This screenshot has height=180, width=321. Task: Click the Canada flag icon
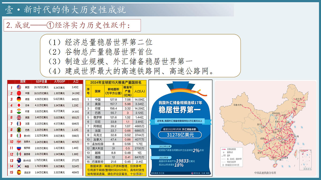(19, 142)
